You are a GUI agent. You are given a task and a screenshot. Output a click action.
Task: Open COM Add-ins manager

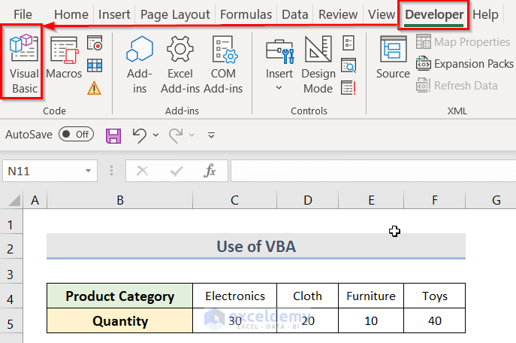223,64
